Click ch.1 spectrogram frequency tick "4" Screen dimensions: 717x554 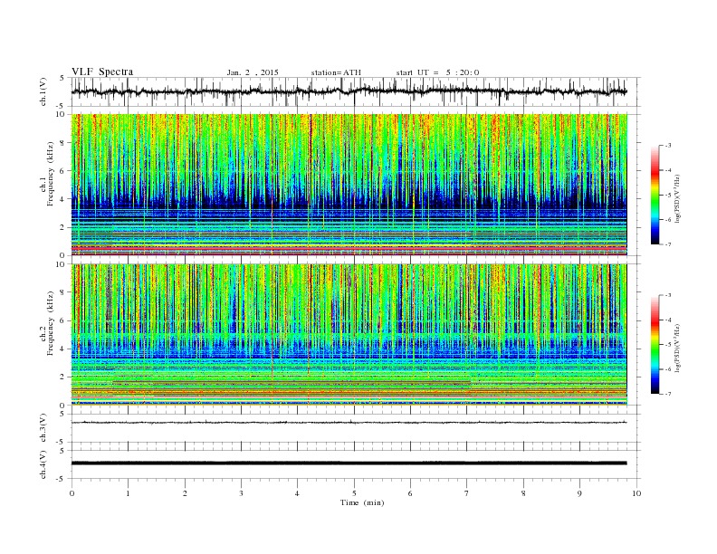[63, 199]
